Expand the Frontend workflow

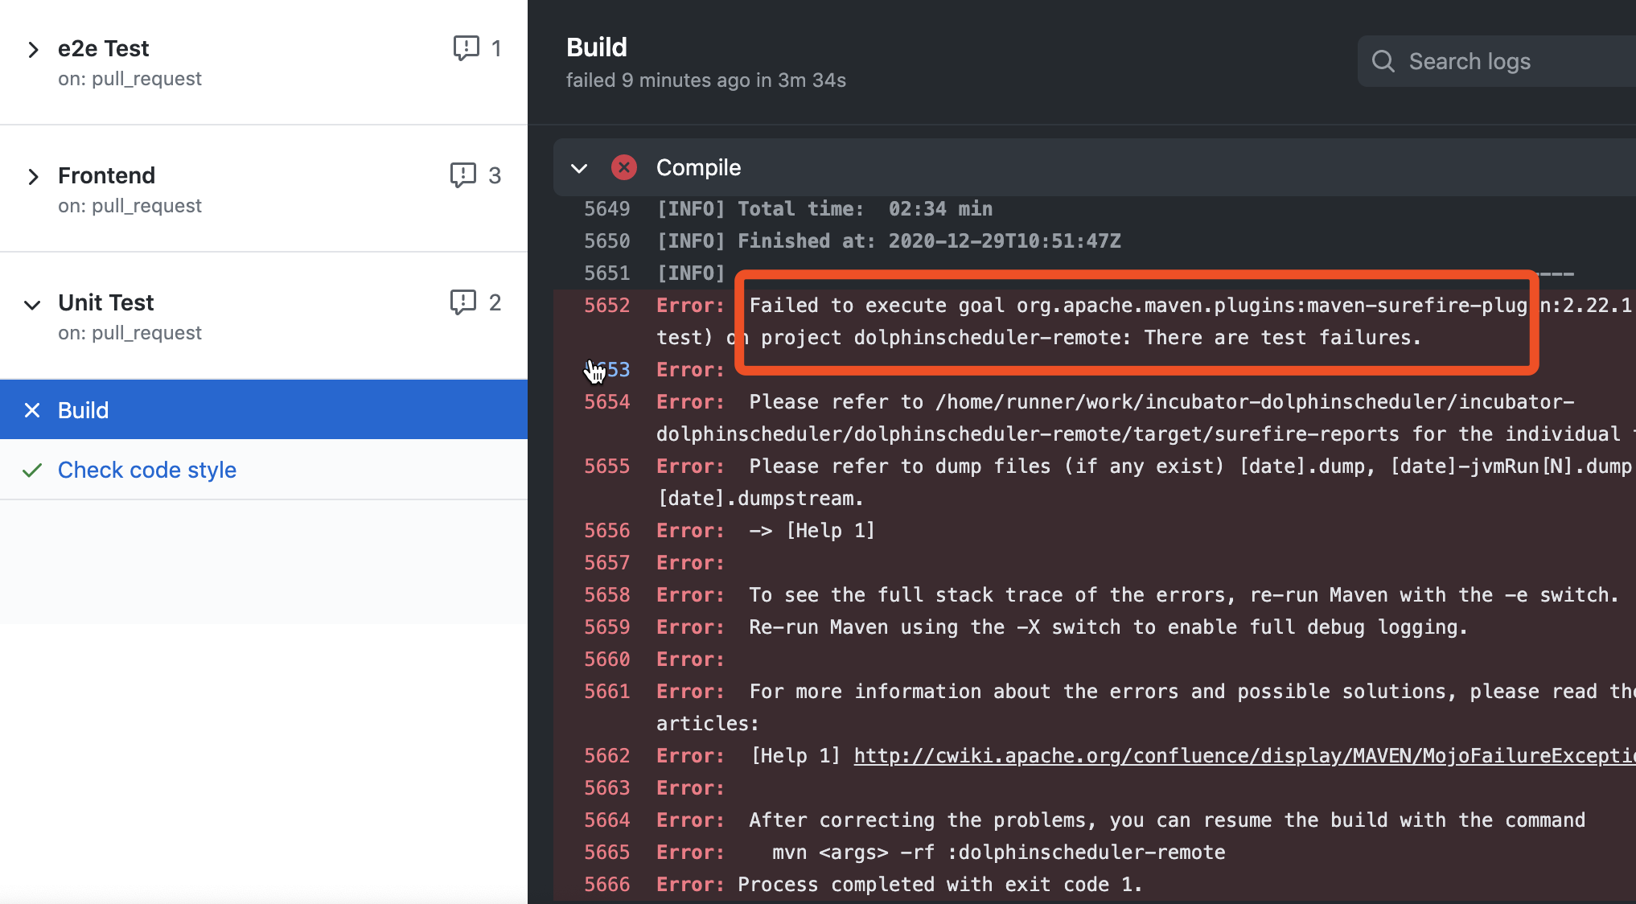(33, 177)
